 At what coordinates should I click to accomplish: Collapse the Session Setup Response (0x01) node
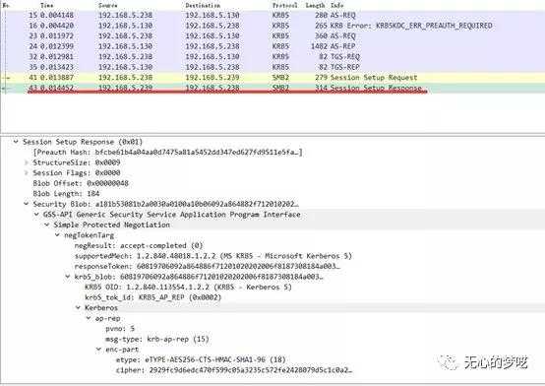point(16,142)
